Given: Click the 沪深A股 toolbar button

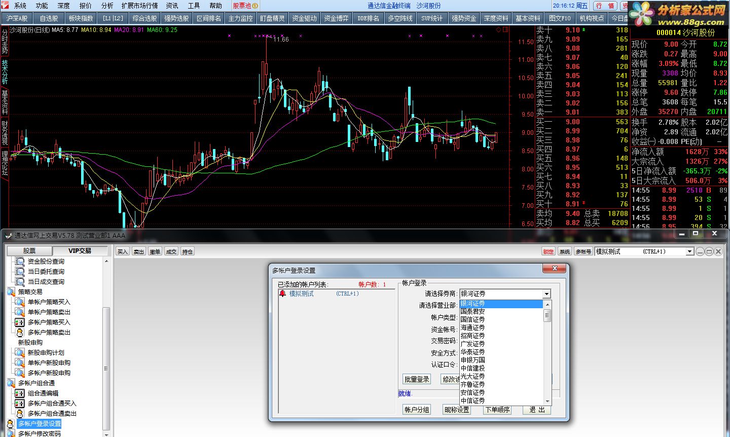Looking at the screenshot, I should [17, 18].
